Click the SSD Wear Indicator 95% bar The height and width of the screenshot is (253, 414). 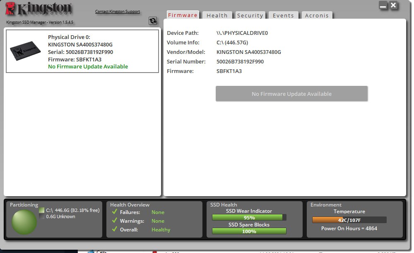249,217
